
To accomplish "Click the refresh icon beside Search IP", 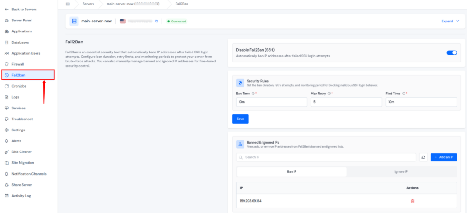I will click(423, 157).
